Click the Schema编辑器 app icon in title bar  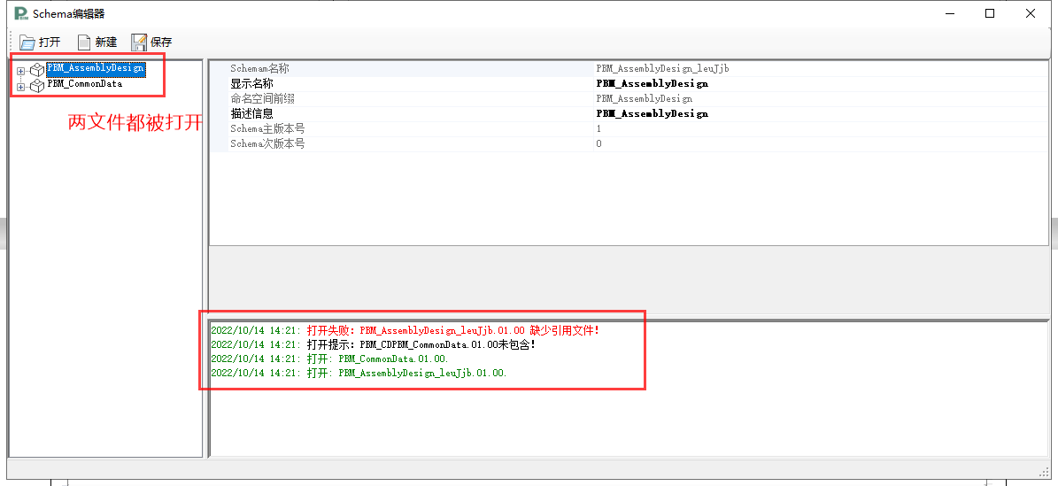click(x=21, y=13)
